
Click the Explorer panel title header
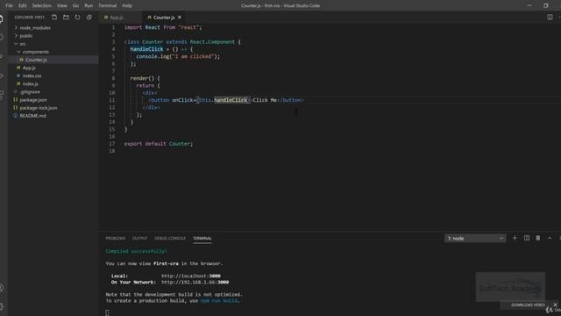30,18
